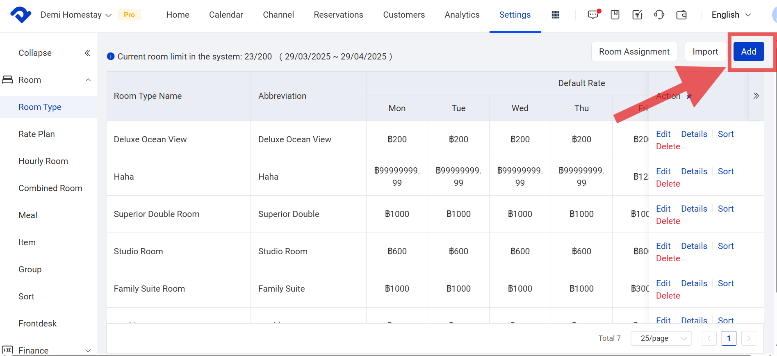
Task: Click the yen price sheet icon
Action: click(637, 15)
